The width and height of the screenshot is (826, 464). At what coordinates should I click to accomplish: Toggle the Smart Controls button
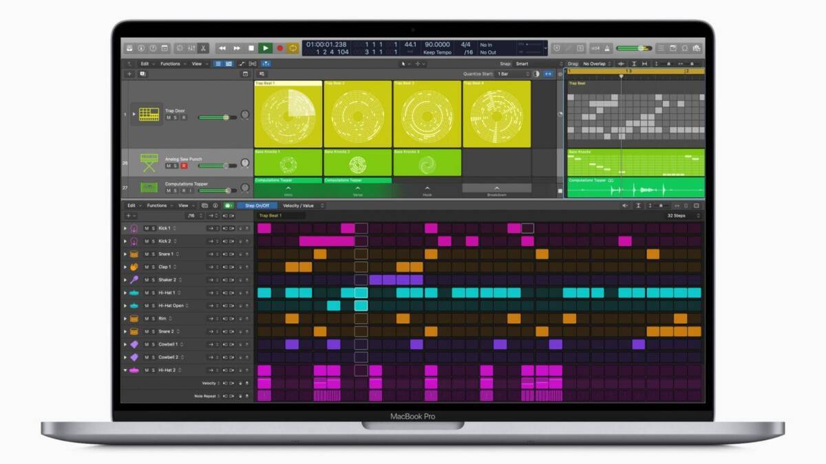pyautogui.click(x=180, y=48)
